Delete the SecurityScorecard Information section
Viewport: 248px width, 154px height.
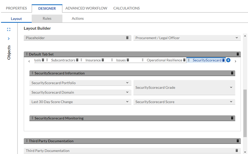[x=232, y=73]
